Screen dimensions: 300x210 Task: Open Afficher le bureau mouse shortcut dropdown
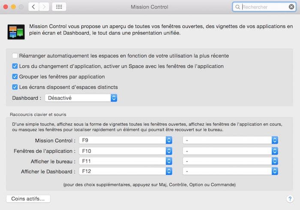[x=231, y=161]
